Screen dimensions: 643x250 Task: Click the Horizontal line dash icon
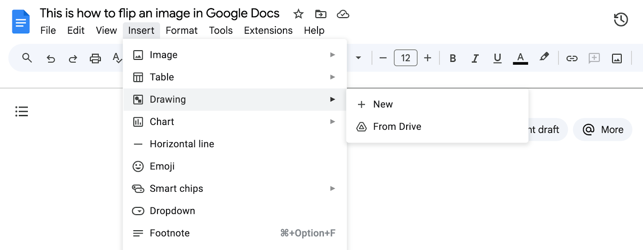click(x=138, y=144)
